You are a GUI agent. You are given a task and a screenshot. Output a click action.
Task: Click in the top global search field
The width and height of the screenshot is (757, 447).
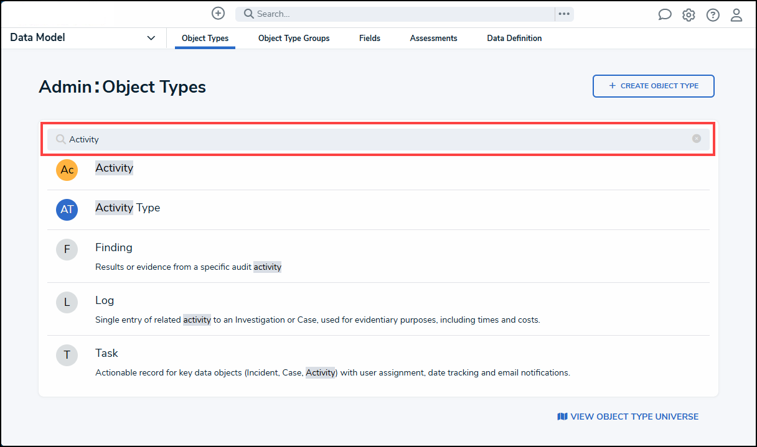398,14
